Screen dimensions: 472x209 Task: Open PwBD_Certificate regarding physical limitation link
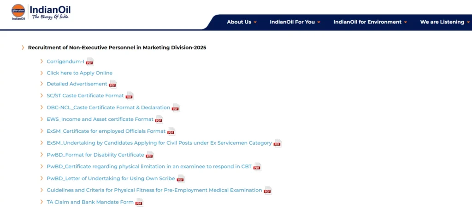149,166
